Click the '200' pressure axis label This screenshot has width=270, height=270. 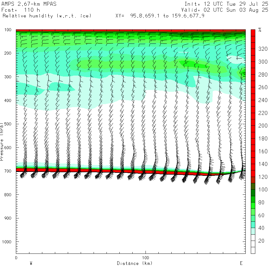tap(8, 53)
